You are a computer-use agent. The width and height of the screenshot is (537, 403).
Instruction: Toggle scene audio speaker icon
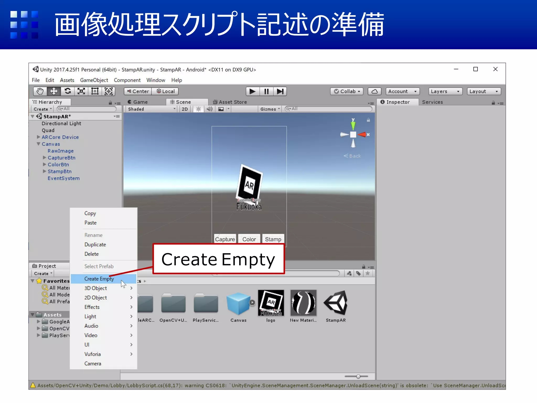[x=210, y=109]
